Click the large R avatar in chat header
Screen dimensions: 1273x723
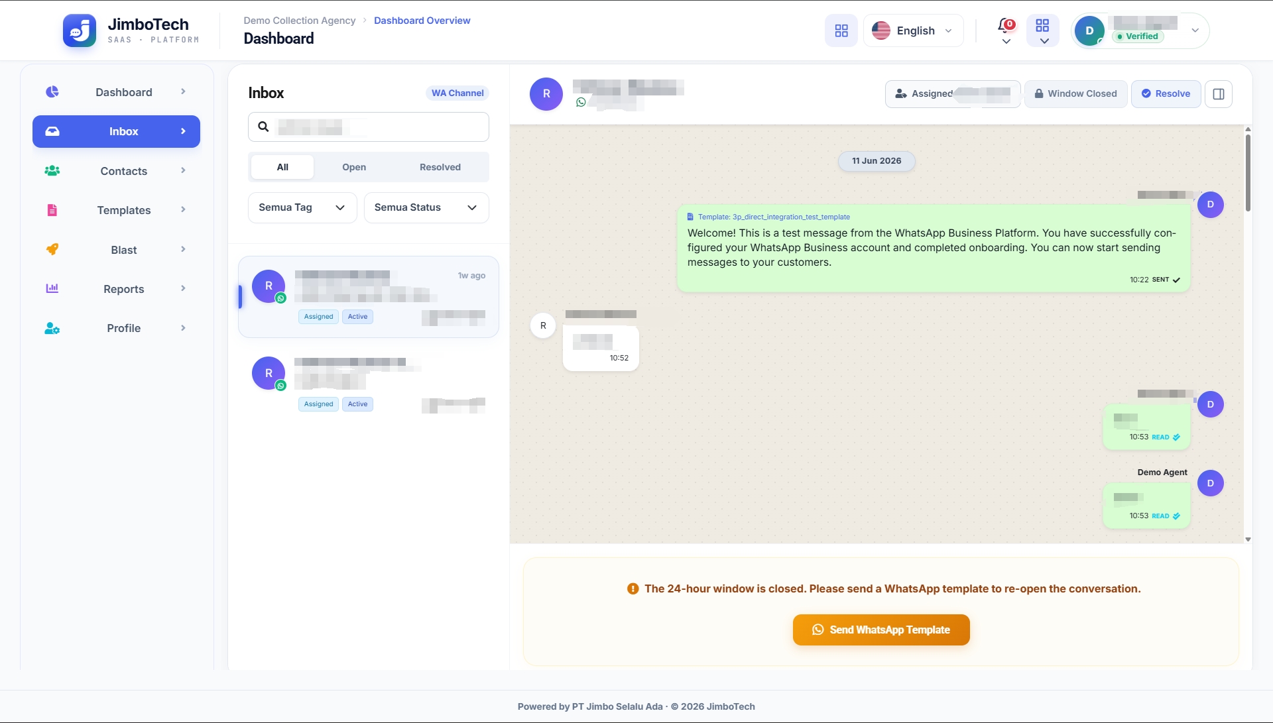(x=546, y=94)
